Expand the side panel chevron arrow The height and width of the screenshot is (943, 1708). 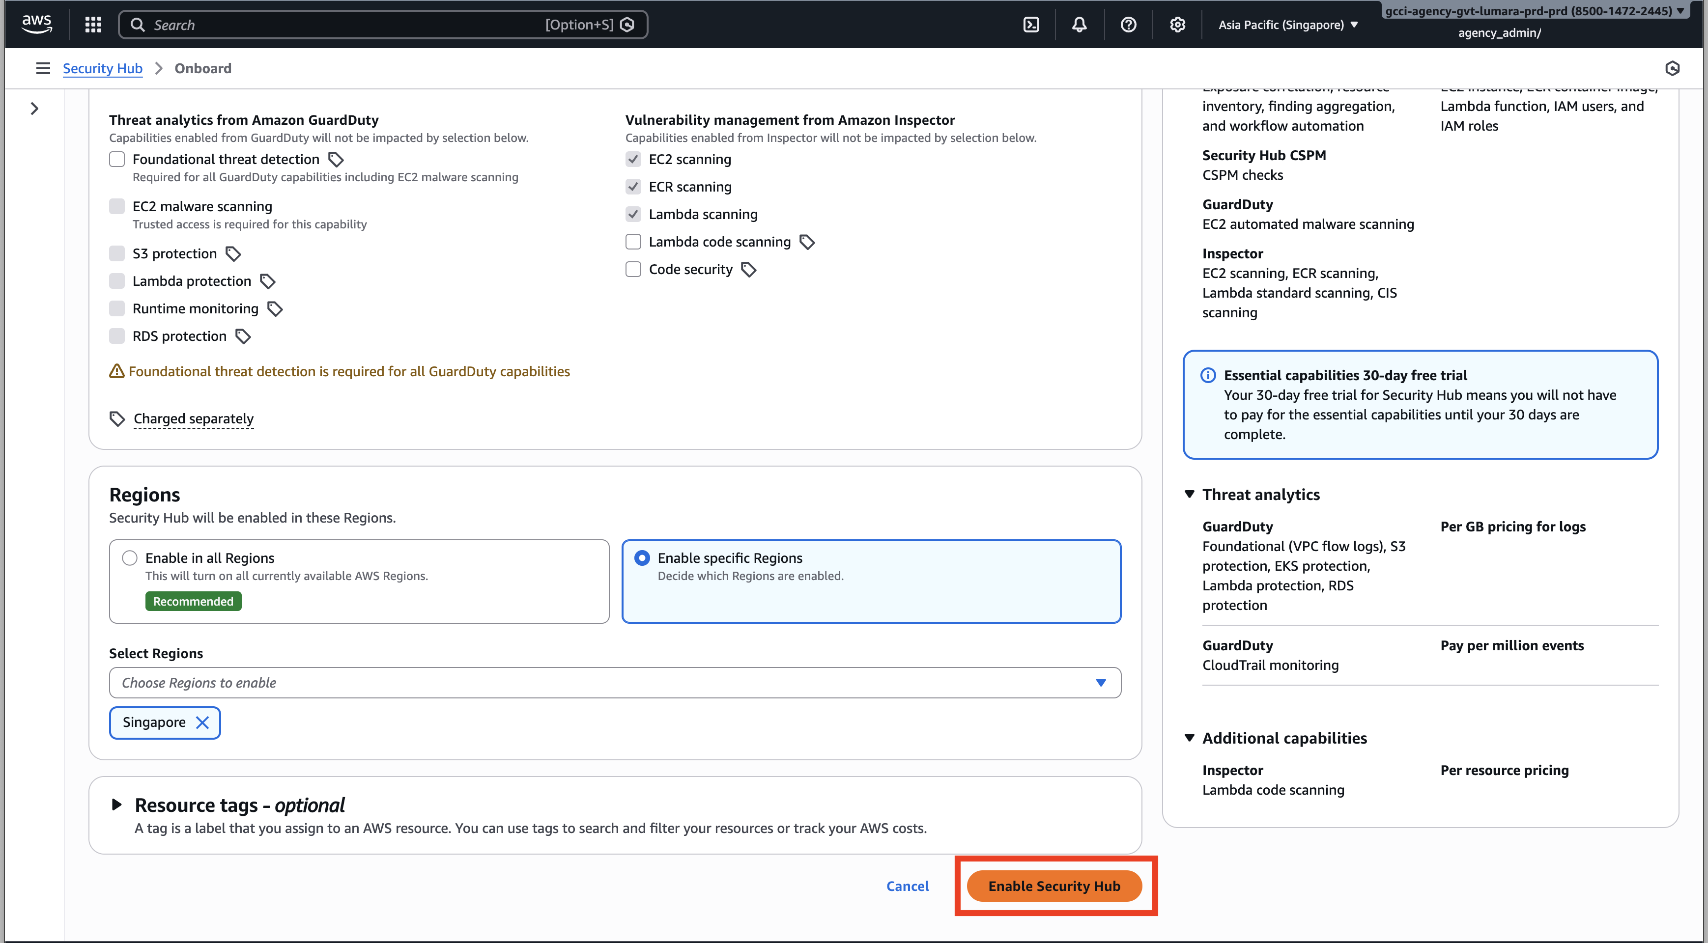click(x=34, y=109)
